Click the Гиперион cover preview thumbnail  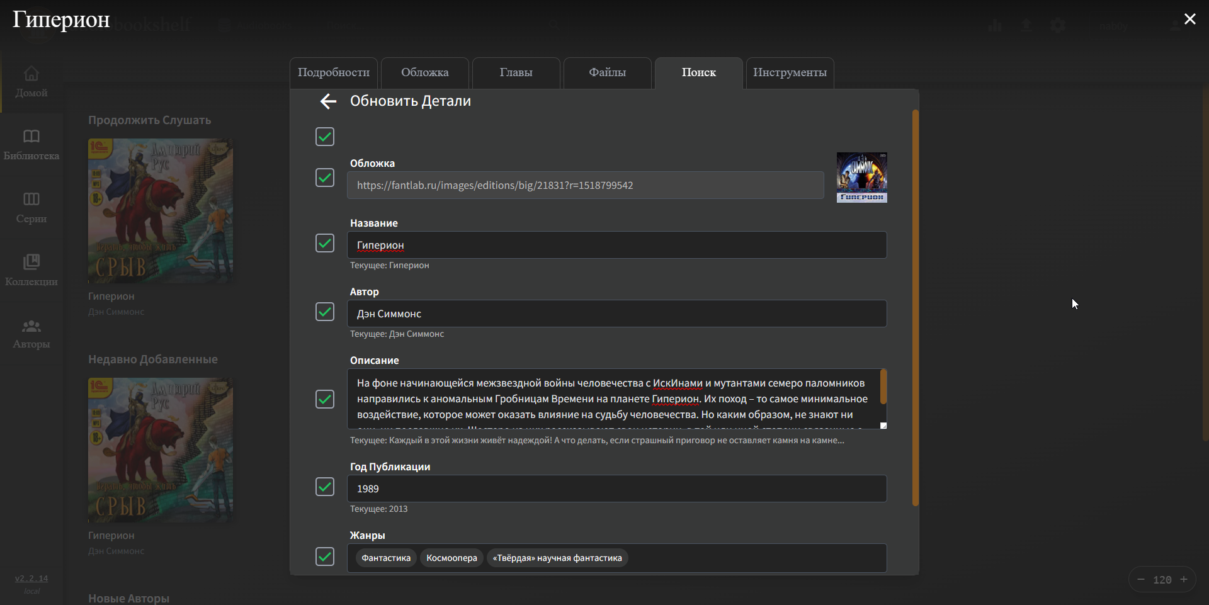point(861,178)
